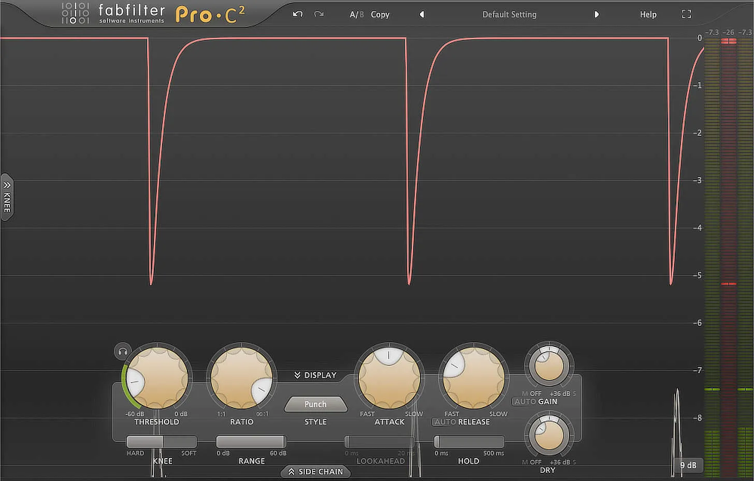Click the next preset arrow
Image resolution: width=754 pixels, height=481 pixels.
point(597,14)
